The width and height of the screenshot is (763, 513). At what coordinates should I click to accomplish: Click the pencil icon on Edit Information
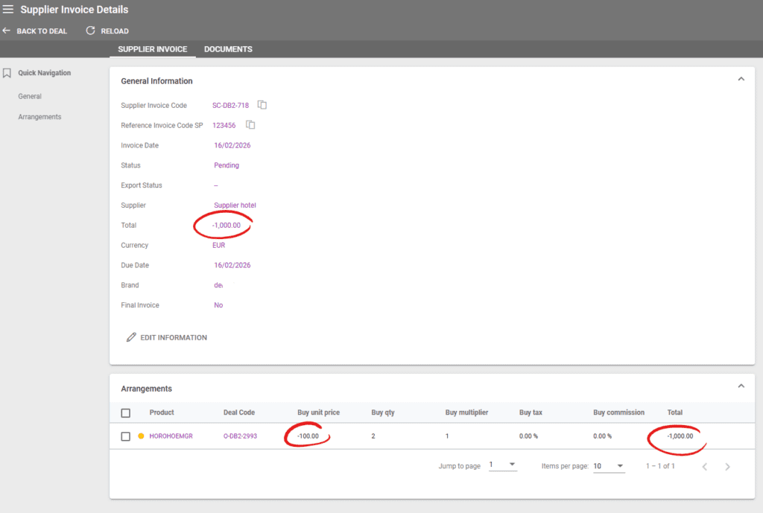(x=132, y=337)
